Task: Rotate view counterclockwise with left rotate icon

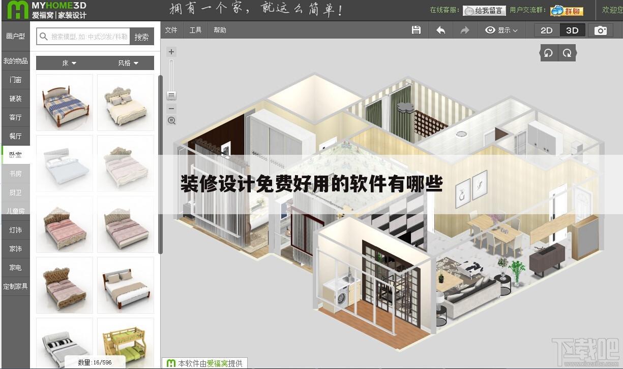Action: (548, 53)
